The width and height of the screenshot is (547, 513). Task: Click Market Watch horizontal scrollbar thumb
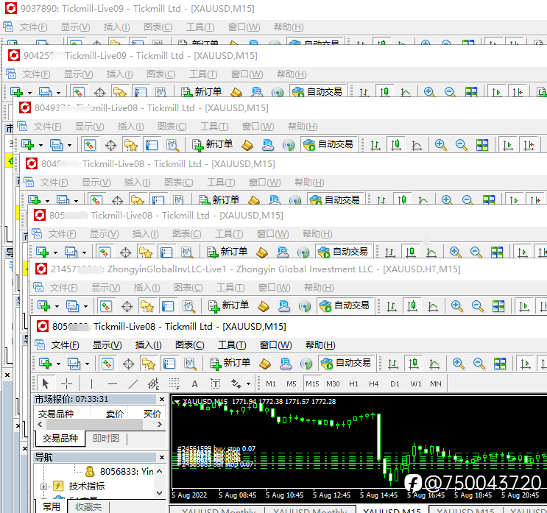(x=94, y=425)
